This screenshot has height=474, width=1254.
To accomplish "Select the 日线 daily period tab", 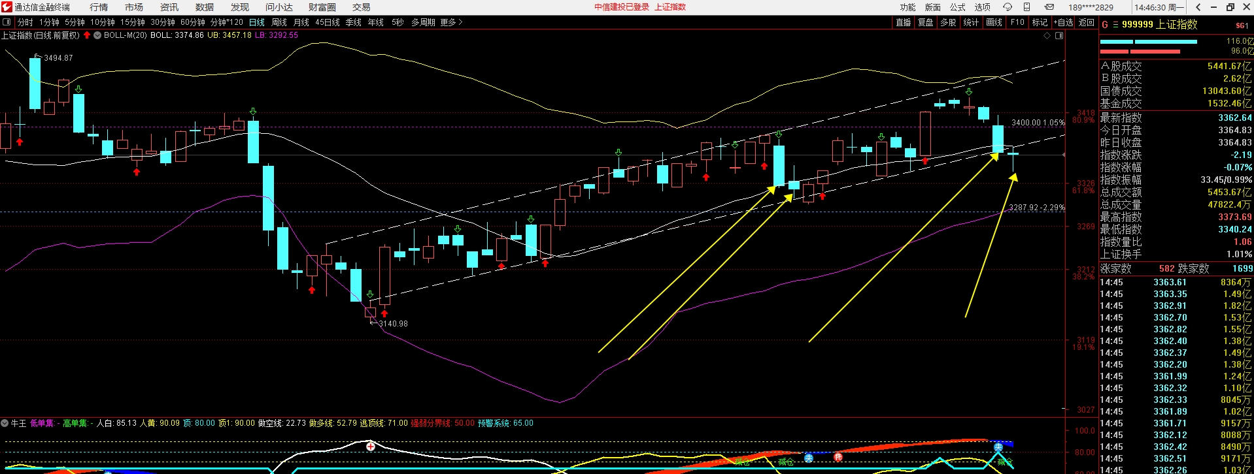I will point(257,22).
